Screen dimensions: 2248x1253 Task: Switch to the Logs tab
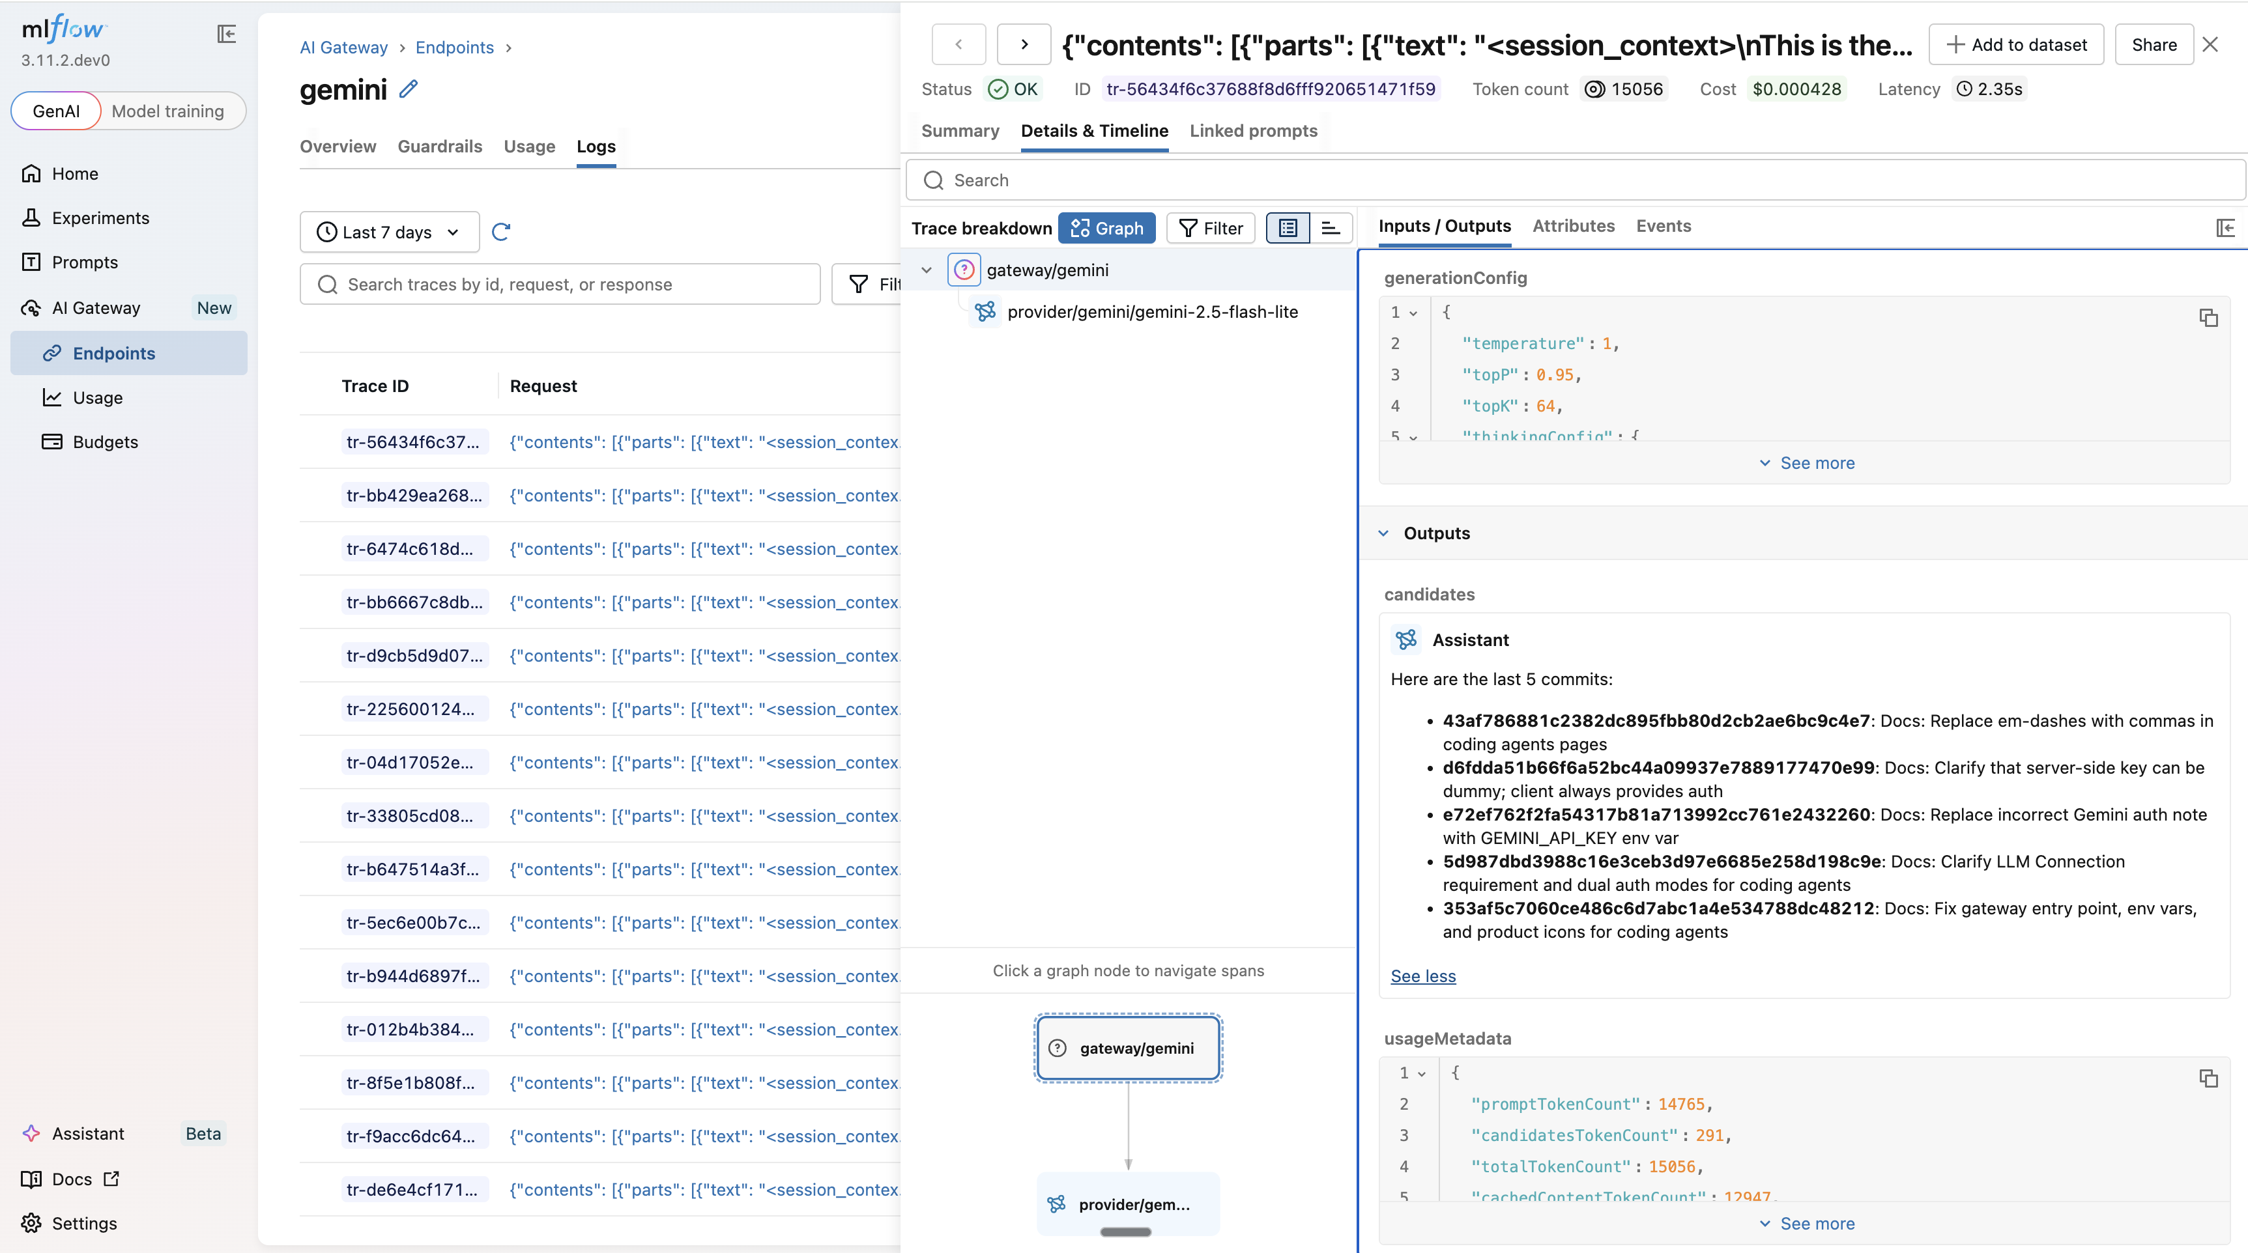(x=596, y=147)
